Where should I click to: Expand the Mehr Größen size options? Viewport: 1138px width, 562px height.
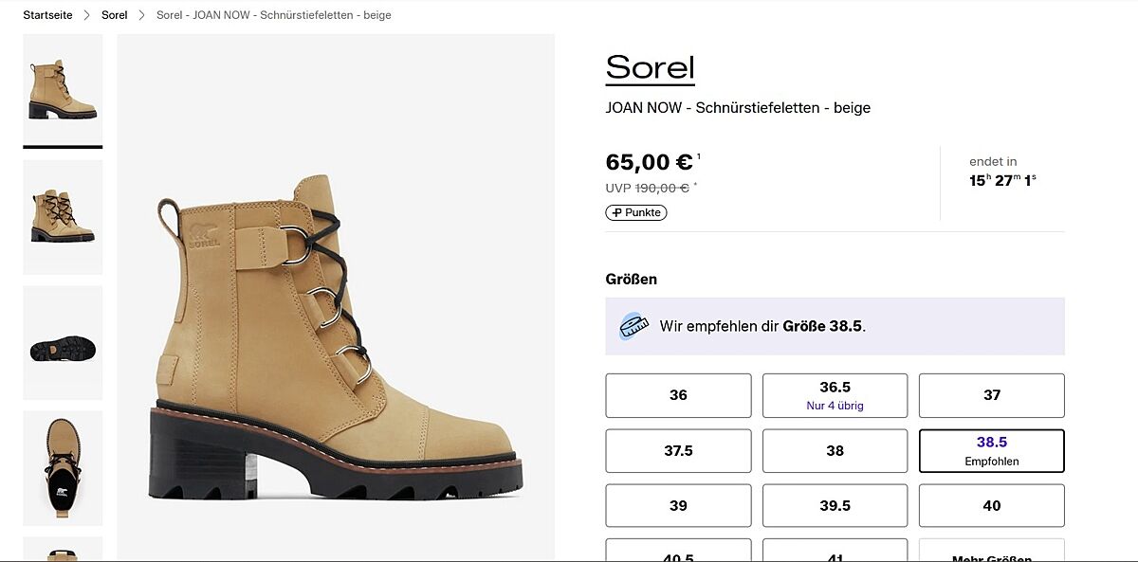(992, 553)
